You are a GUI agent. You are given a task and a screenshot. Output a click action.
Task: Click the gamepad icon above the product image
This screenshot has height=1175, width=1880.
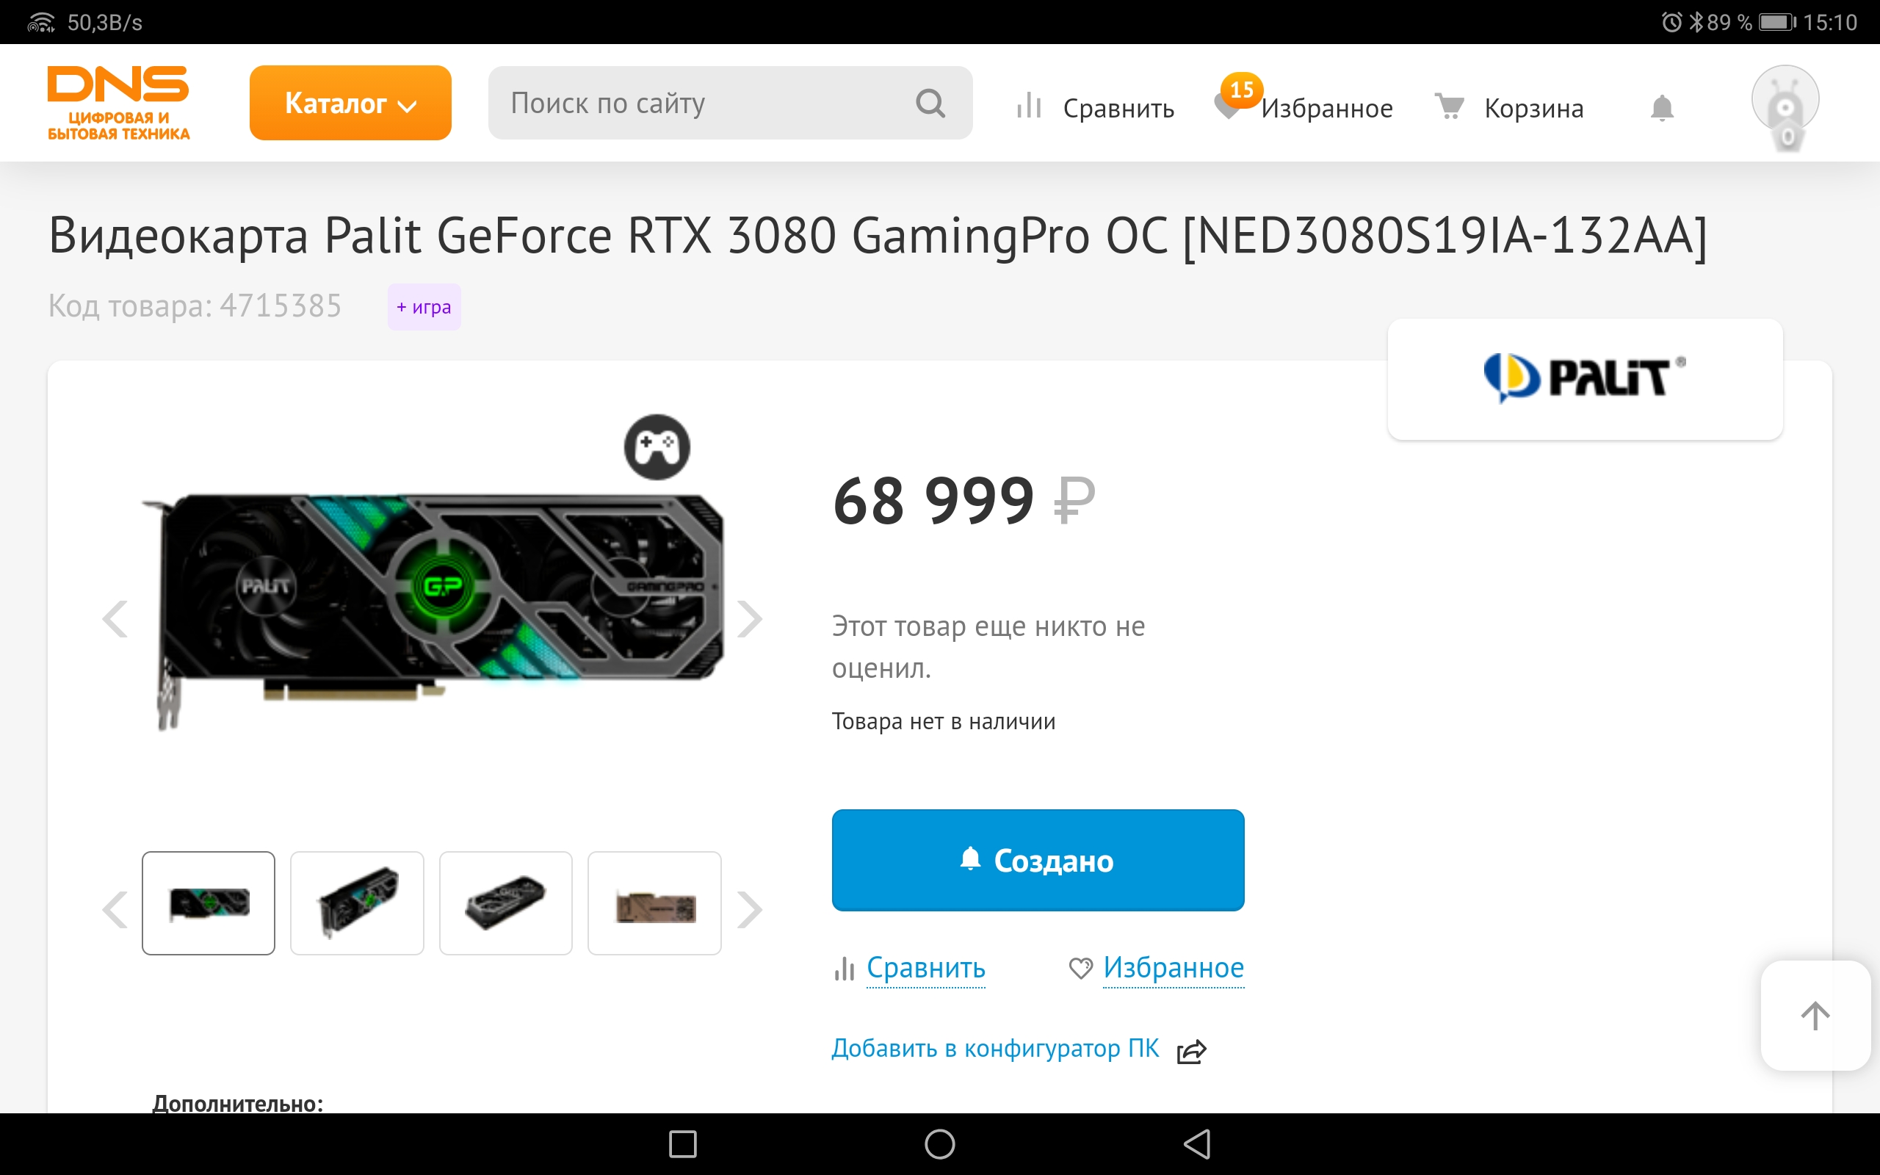coord(657,446)
